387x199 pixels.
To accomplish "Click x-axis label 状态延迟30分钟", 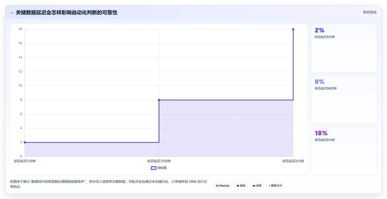I will coord(159,161).
